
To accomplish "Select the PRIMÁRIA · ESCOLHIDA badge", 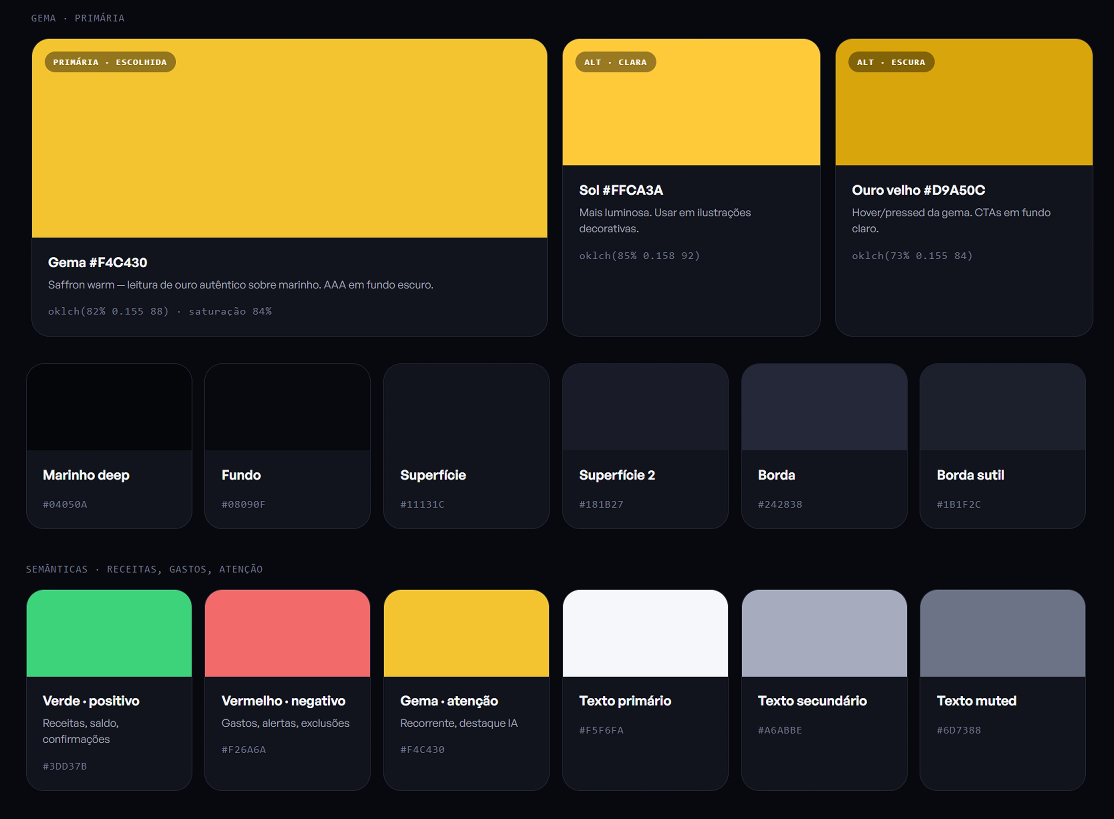I will point(110,62).
